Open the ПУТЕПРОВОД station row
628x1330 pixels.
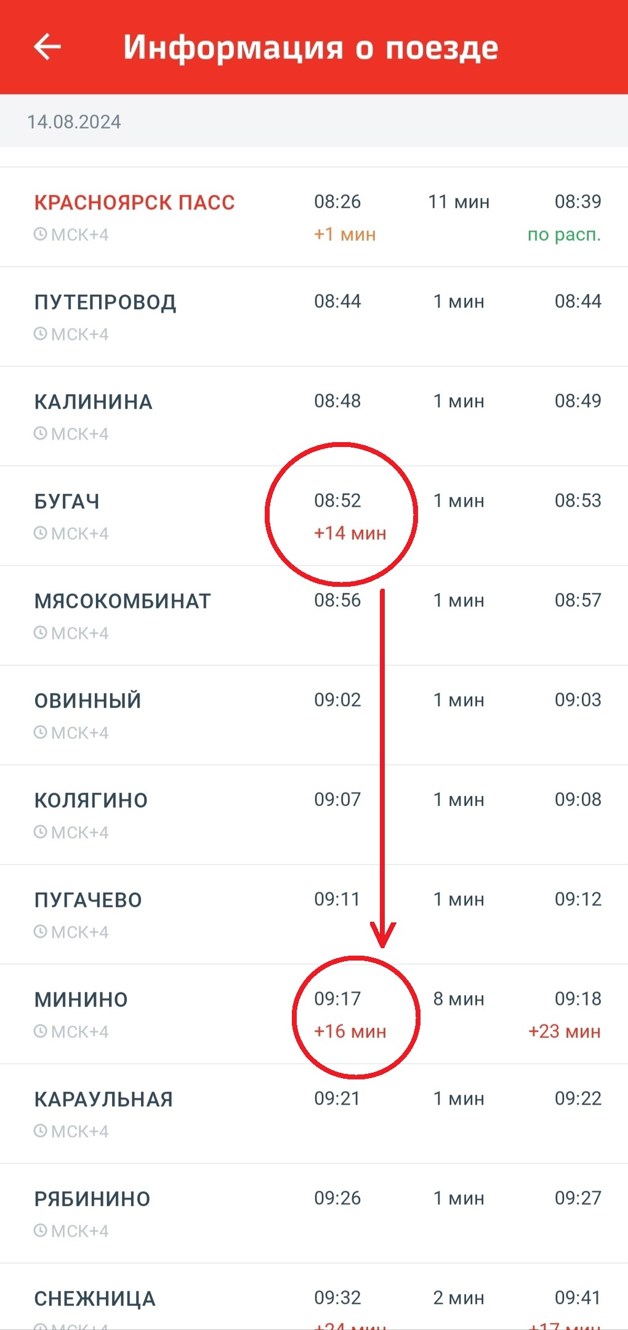314,316
